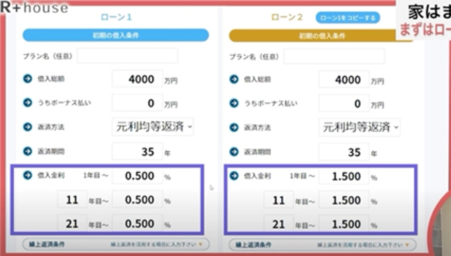The image size is (451, 256).
Task: Click the year field 21 in ローン2
Action: pyautogui.click(x=278, y=224)
